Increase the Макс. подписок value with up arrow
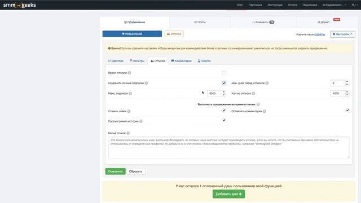Viewport: 361px width, 203px height. (x=223, y=92)
